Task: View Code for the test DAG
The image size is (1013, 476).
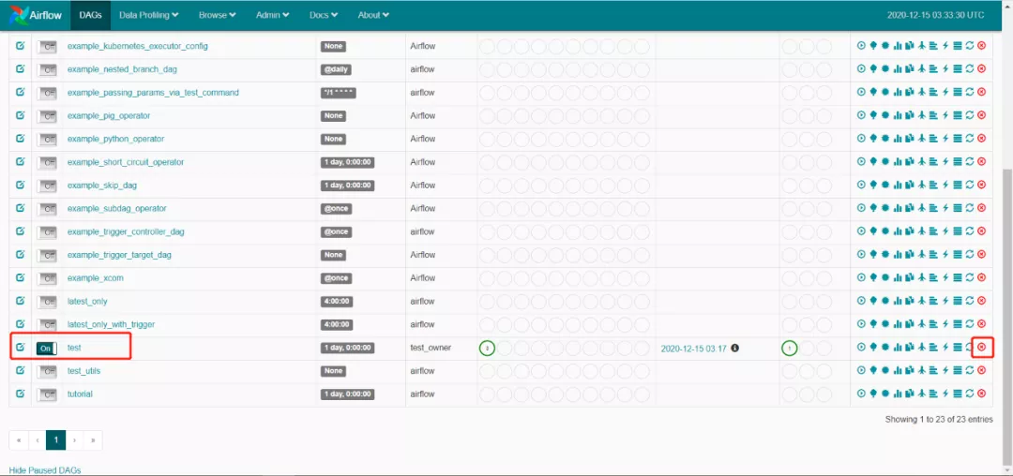Action: [x=945, y=348]
